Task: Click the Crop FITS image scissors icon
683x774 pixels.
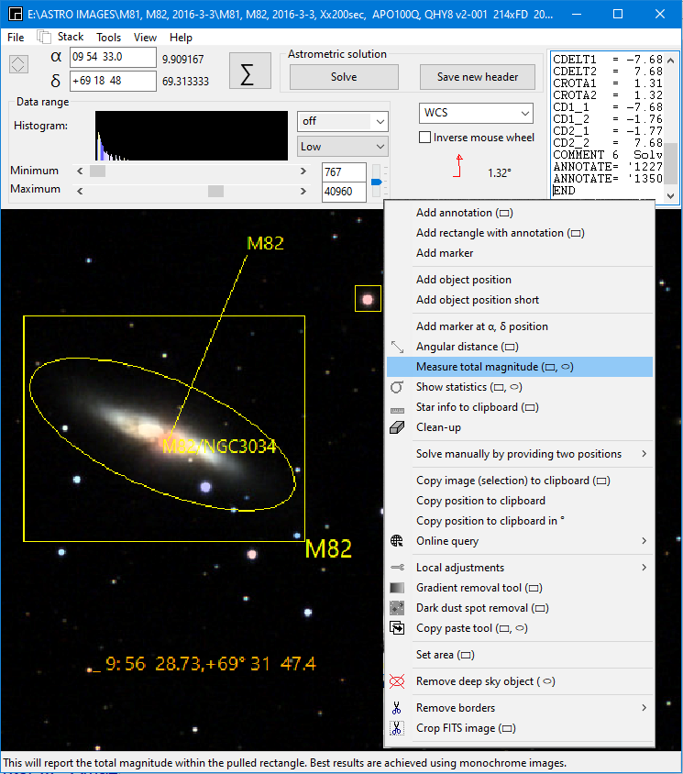Action: coord(396,728)
